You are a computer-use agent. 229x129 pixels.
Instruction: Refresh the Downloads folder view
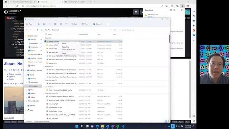point(114,30)
